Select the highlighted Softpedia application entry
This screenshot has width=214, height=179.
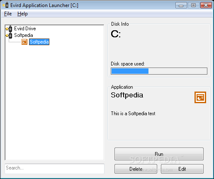(x=39, y=42)
